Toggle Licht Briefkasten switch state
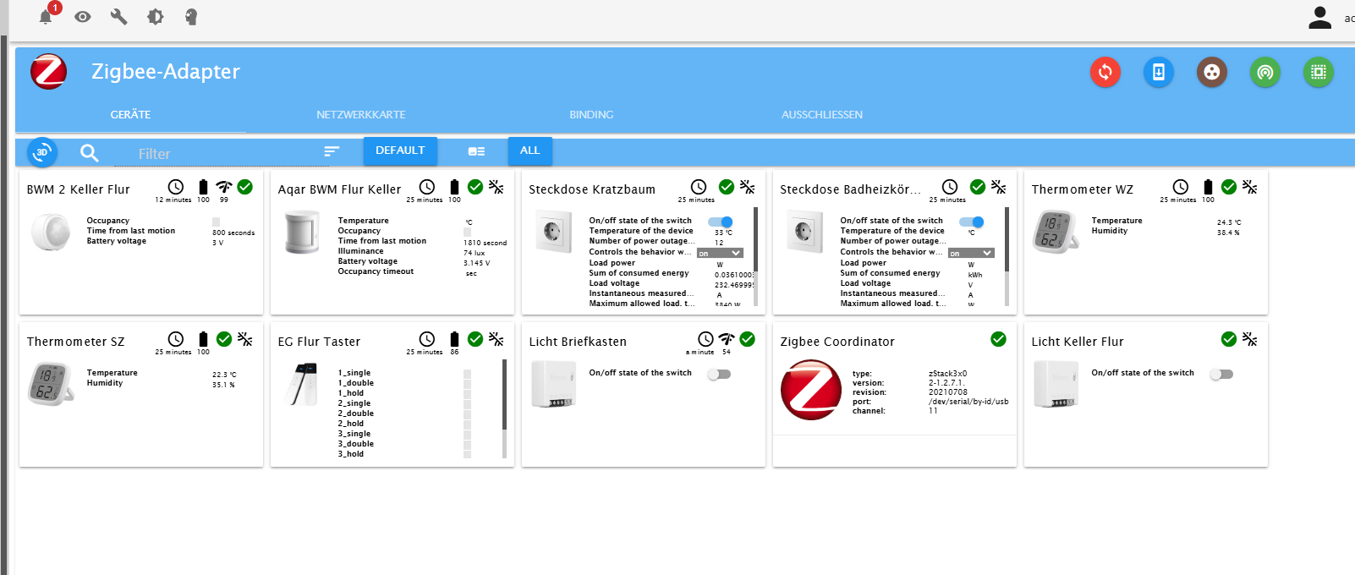This screenshot has height=575, width=1355. [x=719, y=374]
